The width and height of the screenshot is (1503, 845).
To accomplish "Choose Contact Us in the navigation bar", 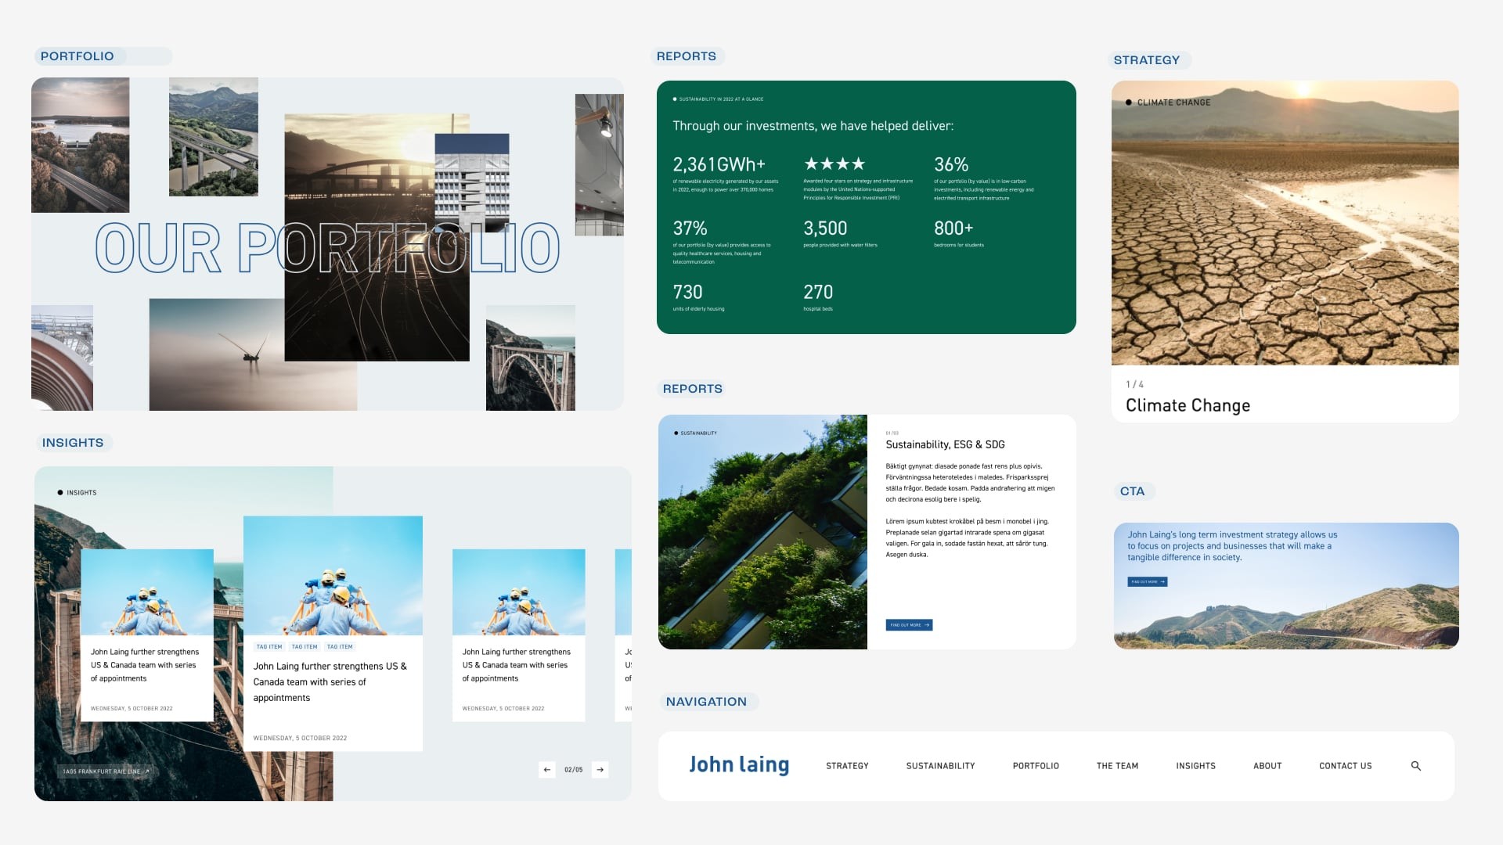I will 1345,766.
